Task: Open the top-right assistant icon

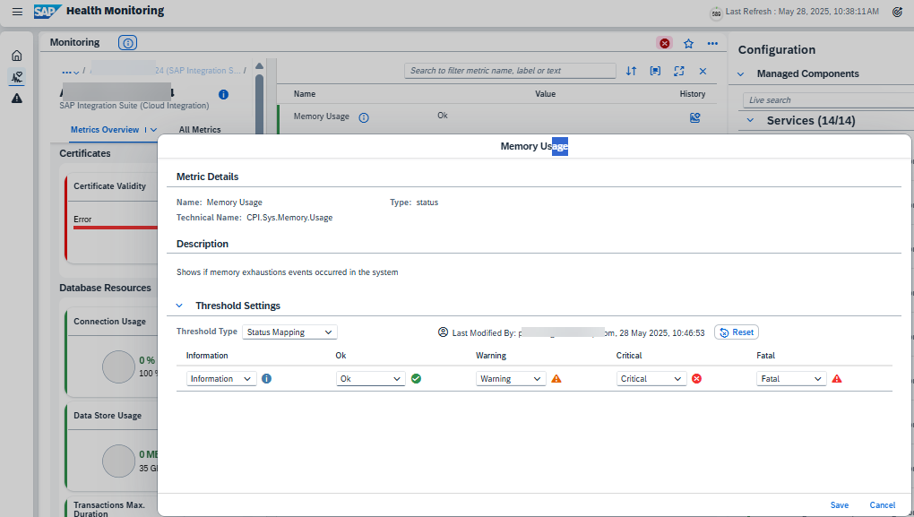Action: click(898, 12)
